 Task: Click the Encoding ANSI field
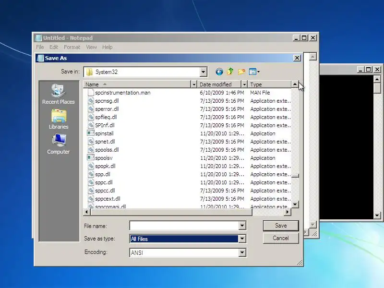click(x=184, y=252)
